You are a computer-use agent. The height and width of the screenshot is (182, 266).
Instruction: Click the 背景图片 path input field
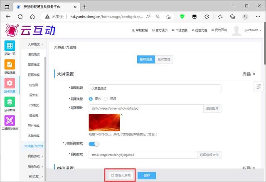pyautogui.click(x=146, y=108)
